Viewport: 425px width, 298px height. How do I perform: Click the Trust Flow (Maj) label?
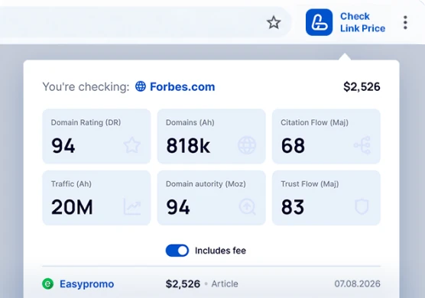pyautogui.click(x=310, y=184)
